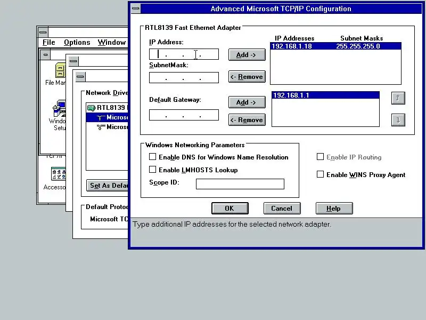Select subnet mask 255.255.255.0 entry
Viewport: 426px width, 320px height.
pos(358,46)
